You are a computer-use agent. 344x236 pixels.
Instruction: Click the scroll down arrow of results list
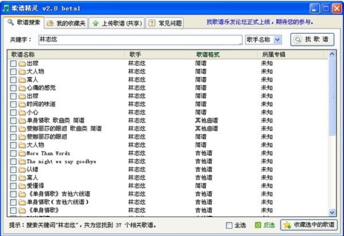tap(332, 212)
